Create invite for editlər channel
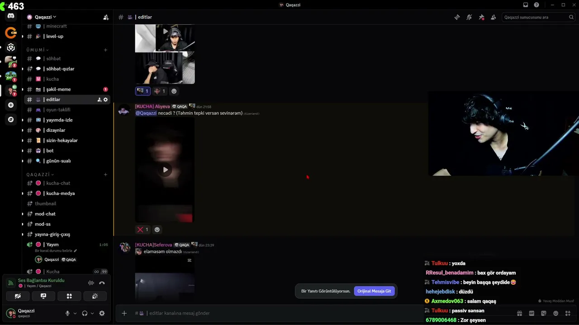Image resolution: width=579 pixels, height=325 pixels. pyautogui.click(x=100, y=100)
